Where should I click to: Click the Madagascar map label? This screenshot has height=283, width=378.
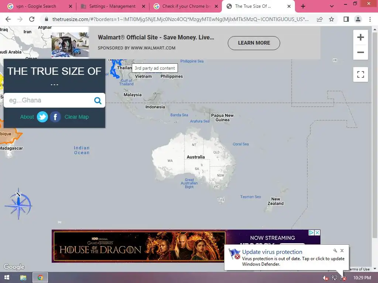11,148
